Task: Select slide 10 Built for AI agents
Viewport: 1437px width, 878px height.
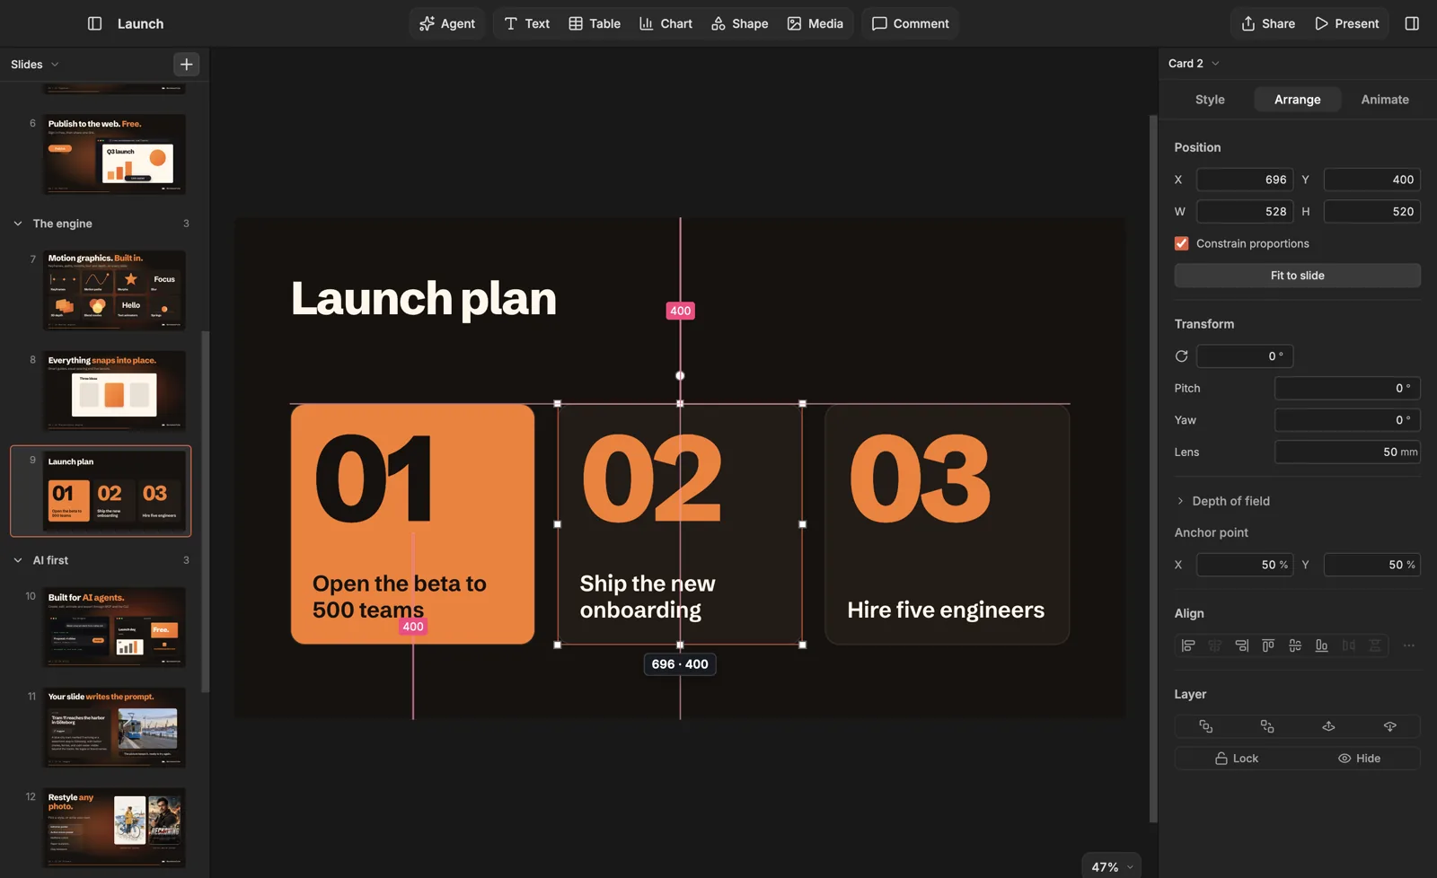Action: (x=114, y=628)
